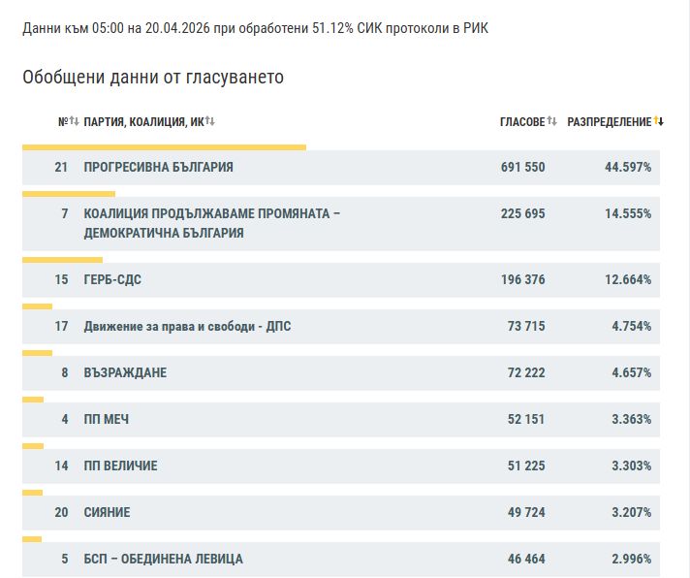Open БСП – ОБЕДИНЕНА ЛЕВИЦА row

point(163,560)
